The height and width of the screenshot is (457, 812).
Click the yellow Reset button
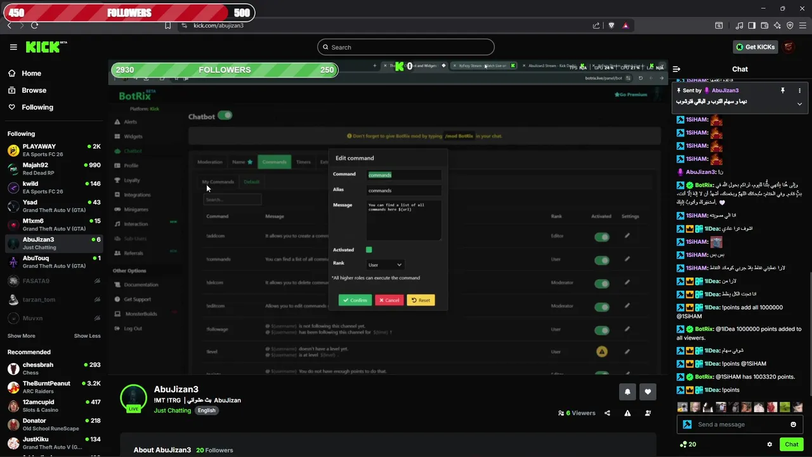pyautogui.click(x=421, y=300)
